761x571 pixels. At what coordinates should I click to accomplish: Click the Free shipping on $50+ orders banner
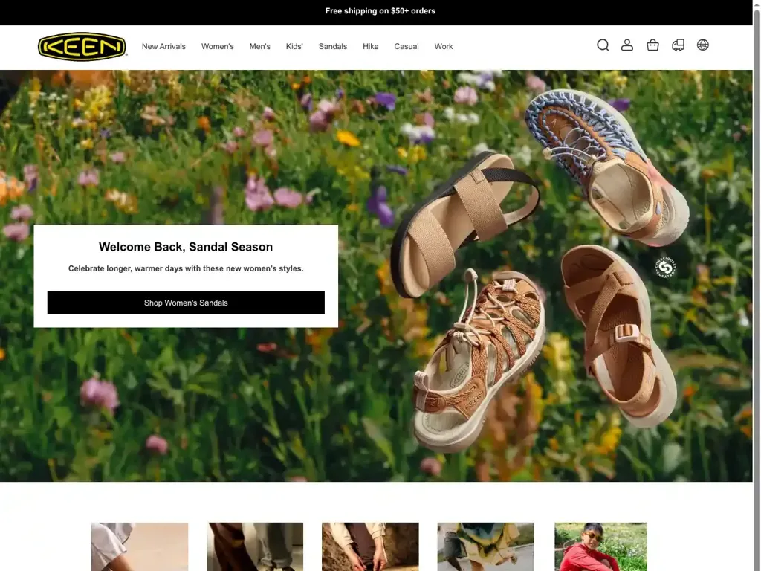[380, 11]
